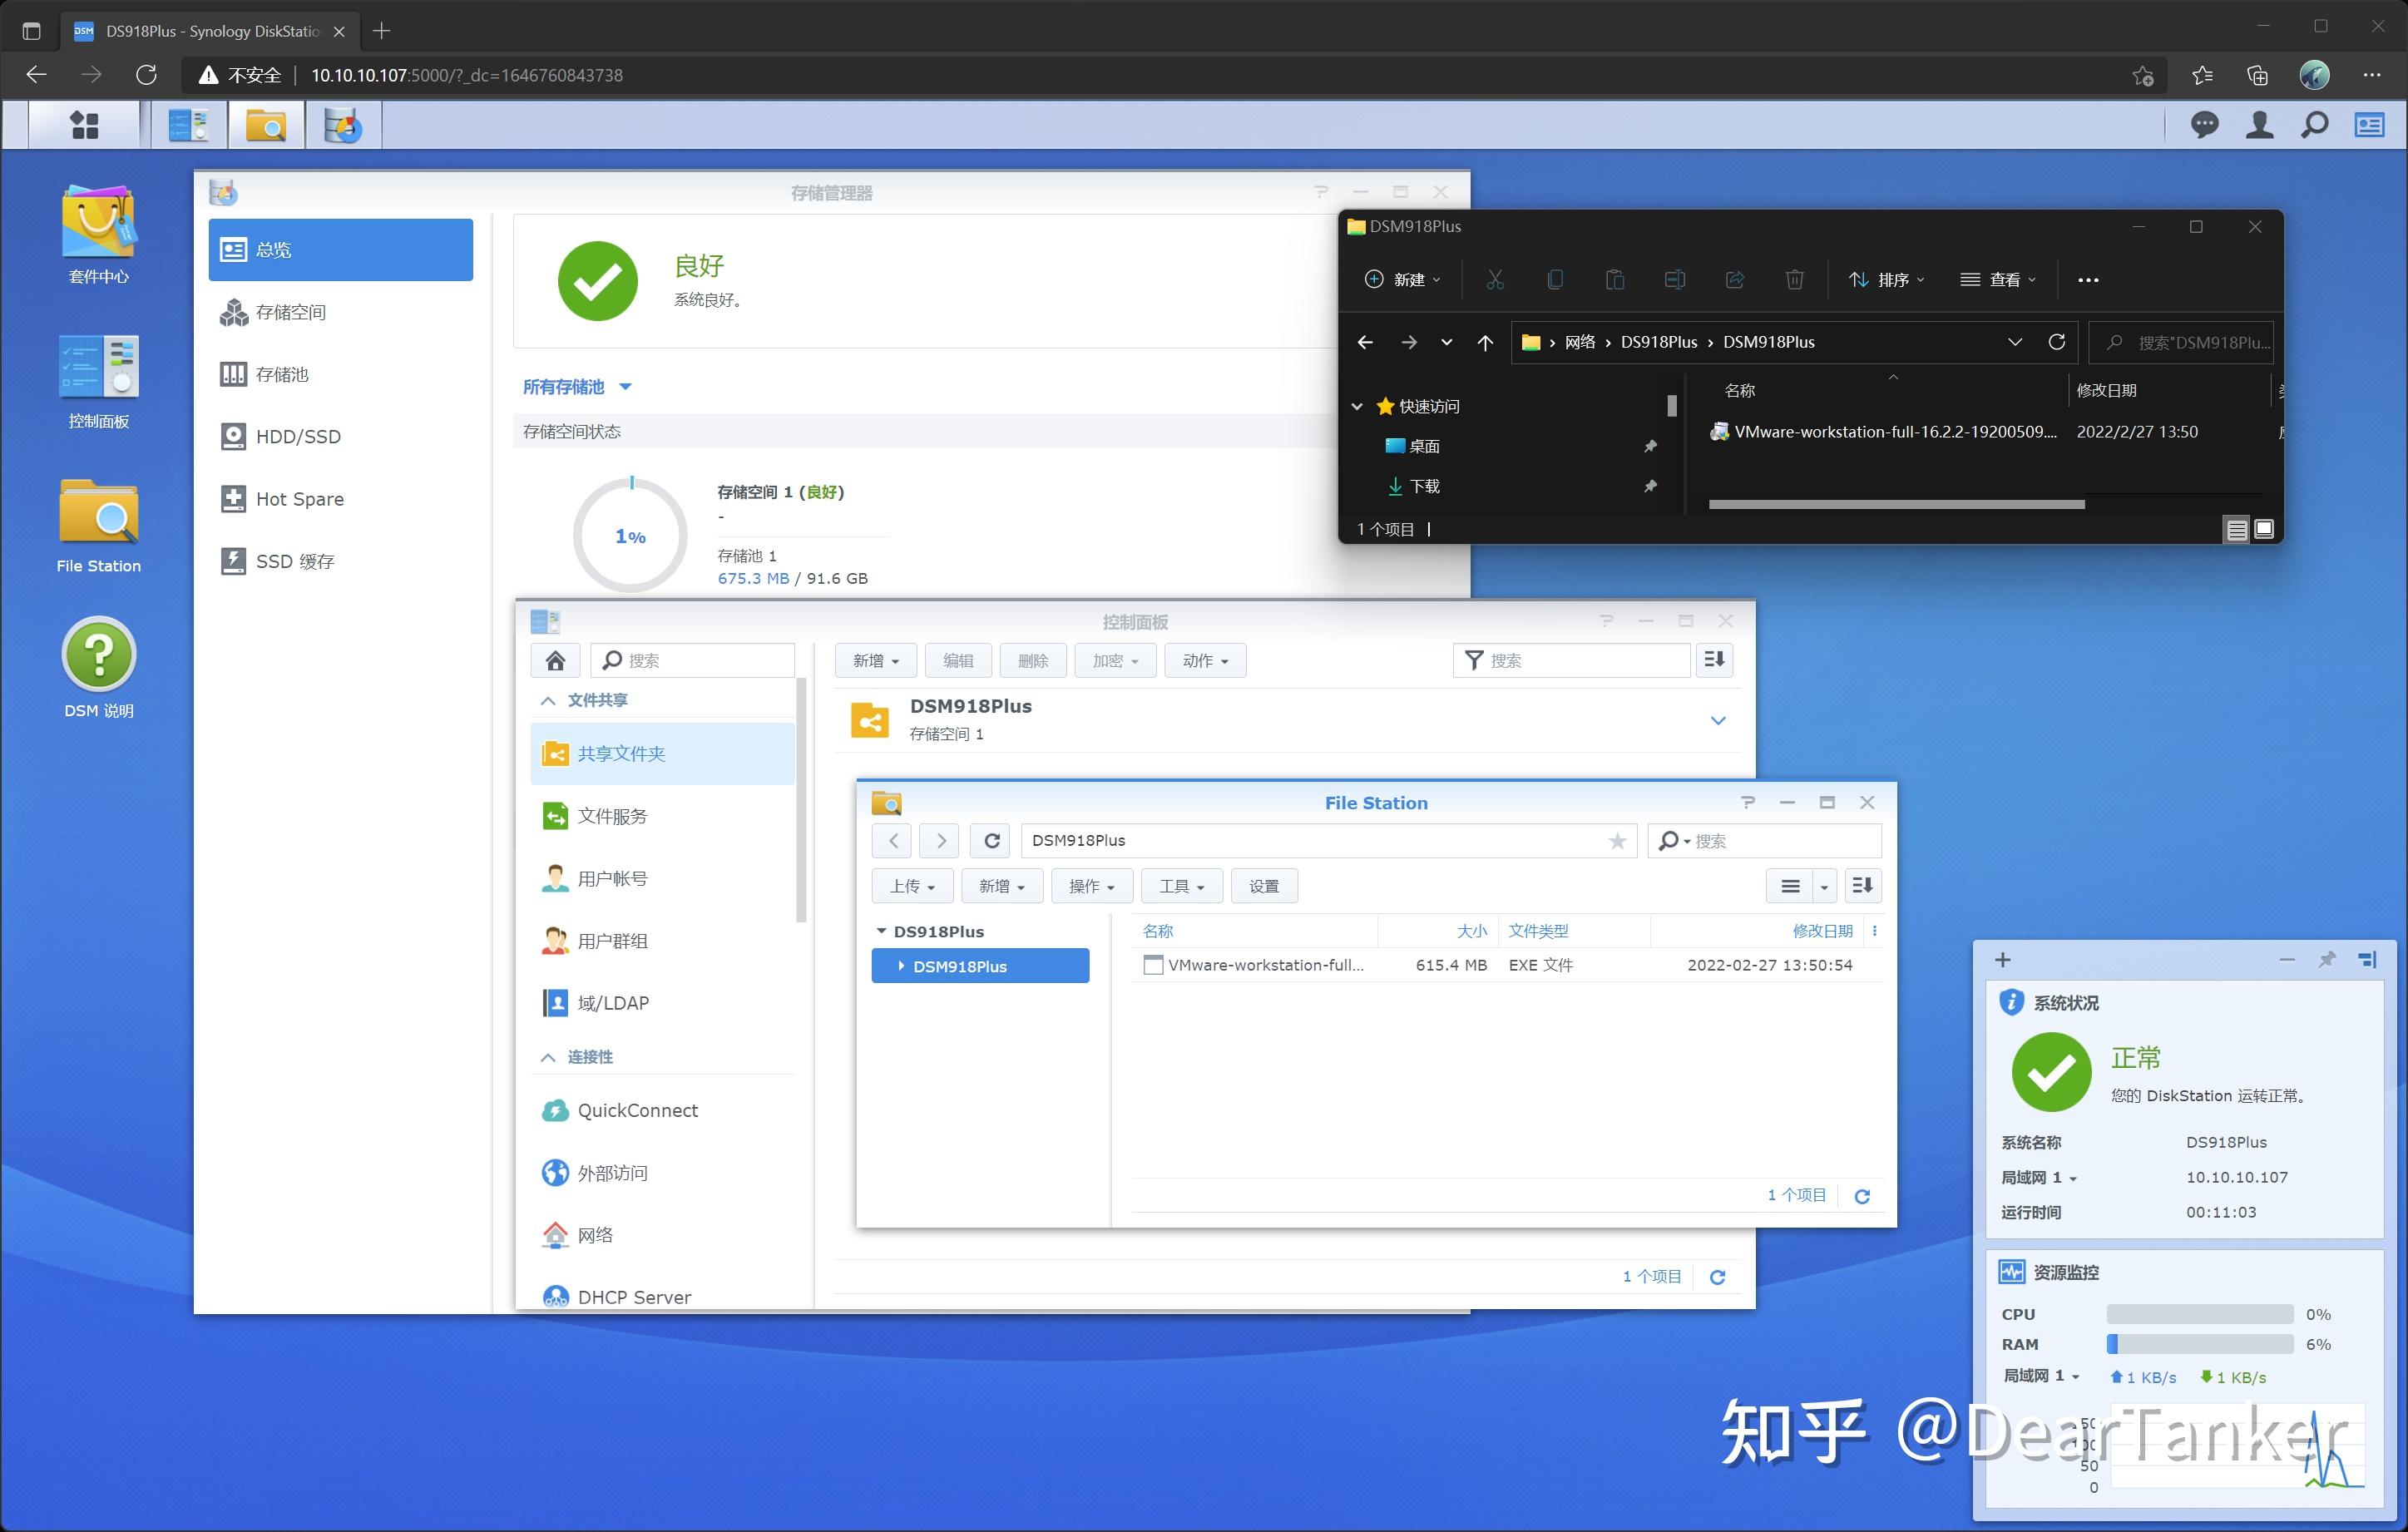Open a new browser tab
Screen dimensions: 2408x1532
(x=381, y=31)
